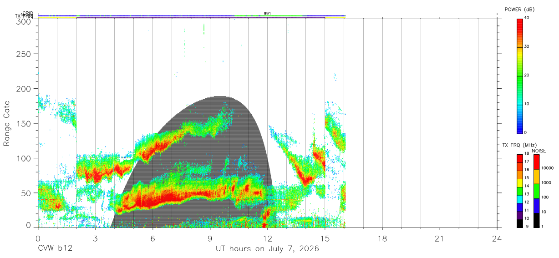
Task: Click the rainbow POWER color scale bar
Action: [x=519, y=76]
